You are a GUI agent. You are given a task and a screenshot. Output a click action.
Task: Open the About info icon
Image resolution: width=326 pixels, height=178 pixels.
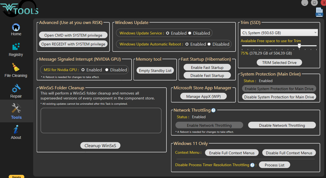(x=16, y=130)
